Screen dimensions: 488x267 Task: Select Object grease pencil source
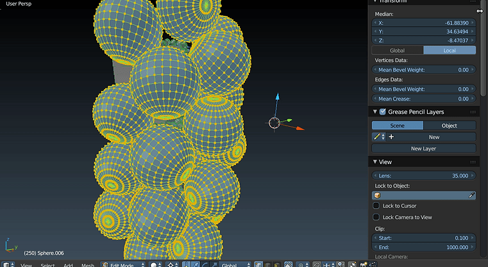click(450, 125)
